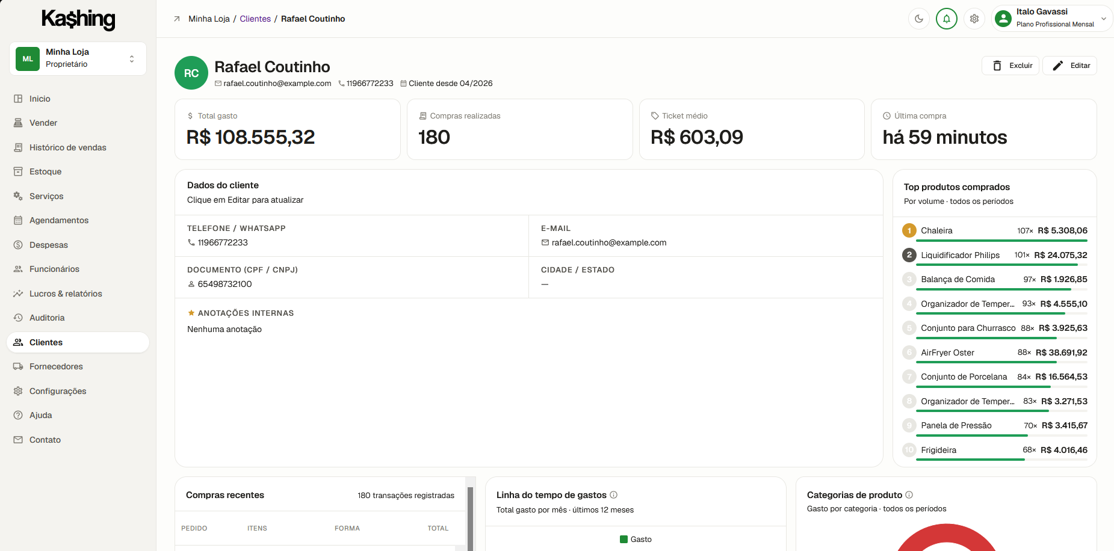This screenshot has height=551, width=1114.
Task: Click Fornecedores truck icon
Action: point(18,366)
